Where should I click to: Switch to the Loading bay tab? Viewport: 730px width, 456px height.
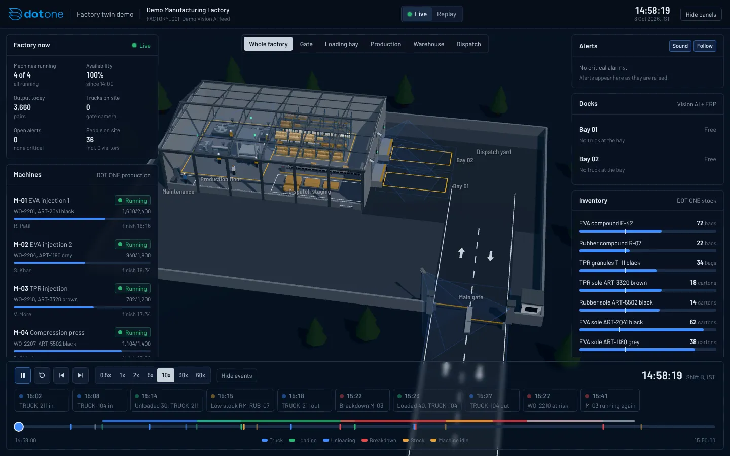coord(341,44)
